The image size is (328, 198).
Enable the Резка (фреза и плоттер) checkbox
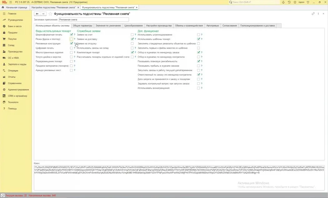point(71,39)
